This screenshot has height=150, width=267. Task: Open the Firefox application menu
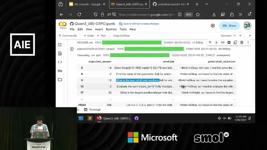[x=249, y=14]
